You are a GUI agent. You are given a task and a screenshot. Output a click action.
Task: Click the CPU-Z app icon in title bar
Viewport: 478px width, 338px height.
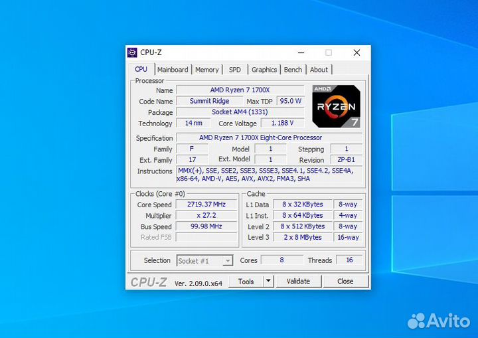pyautogui.click(x=132, y=52)
